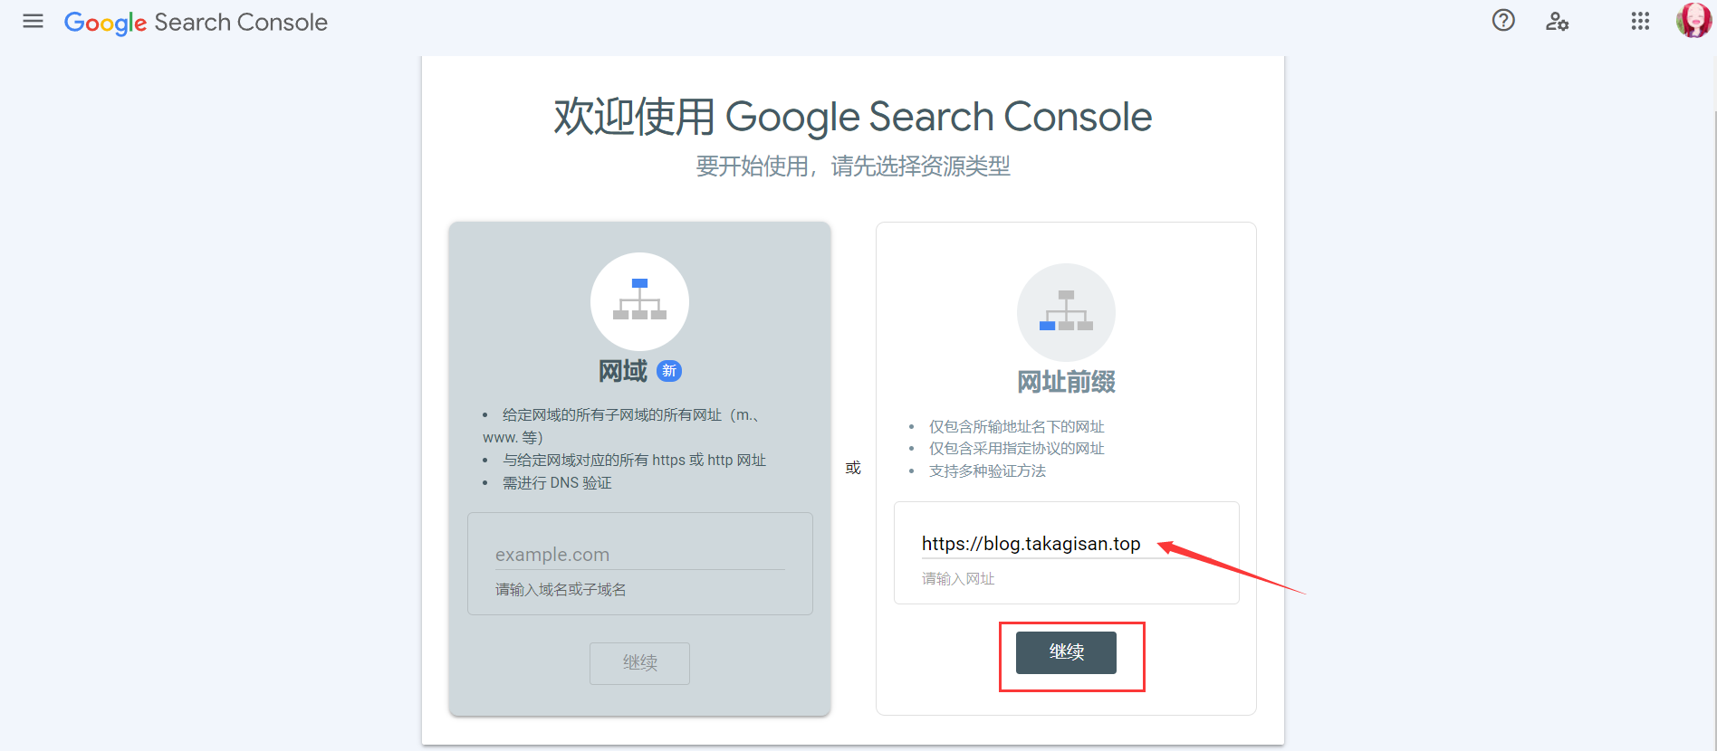Open the hamburger main menu
1717x751 pixels.
(x=33, y=21)
